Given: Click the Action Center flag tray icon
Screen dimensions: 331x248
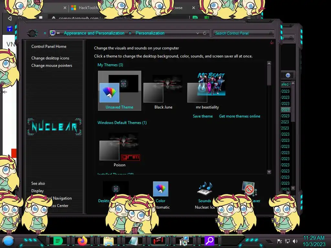Looking at the screenshot, I should tap(280, 241).
